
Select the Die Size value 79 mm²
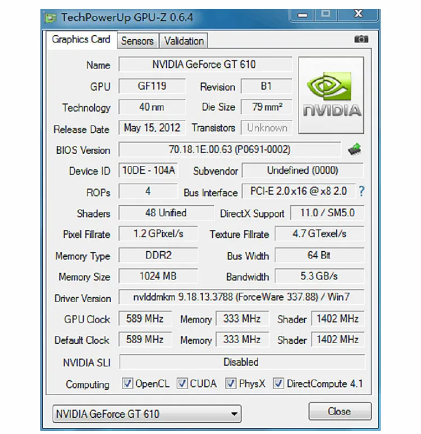click(266, 107)
